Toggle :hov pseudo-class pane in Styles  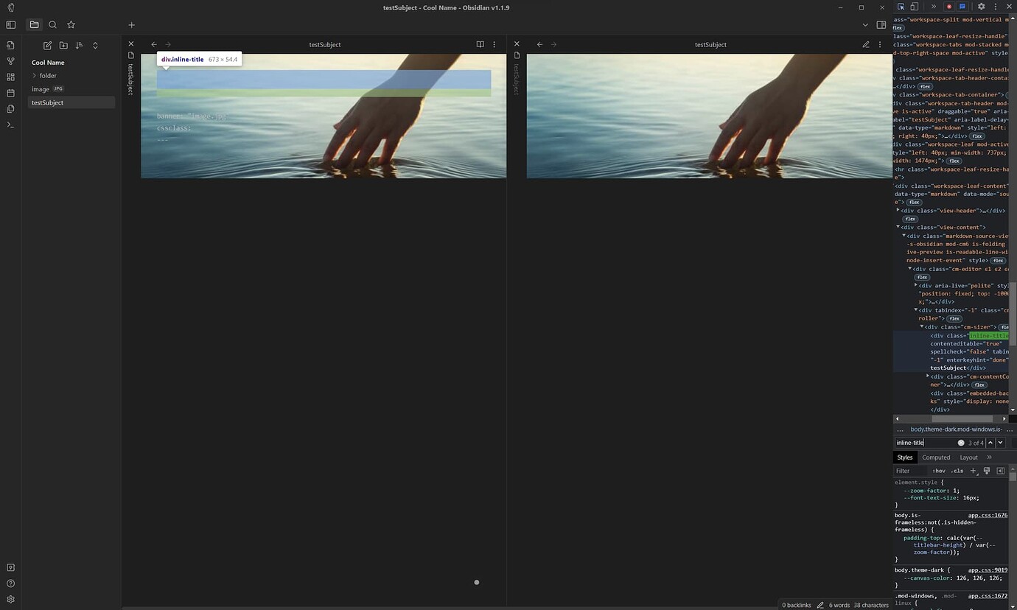tap(939, 470)
